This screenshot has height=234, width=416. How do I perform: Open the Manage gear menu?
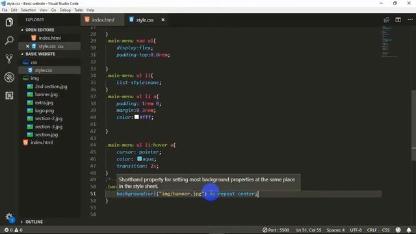9,217
